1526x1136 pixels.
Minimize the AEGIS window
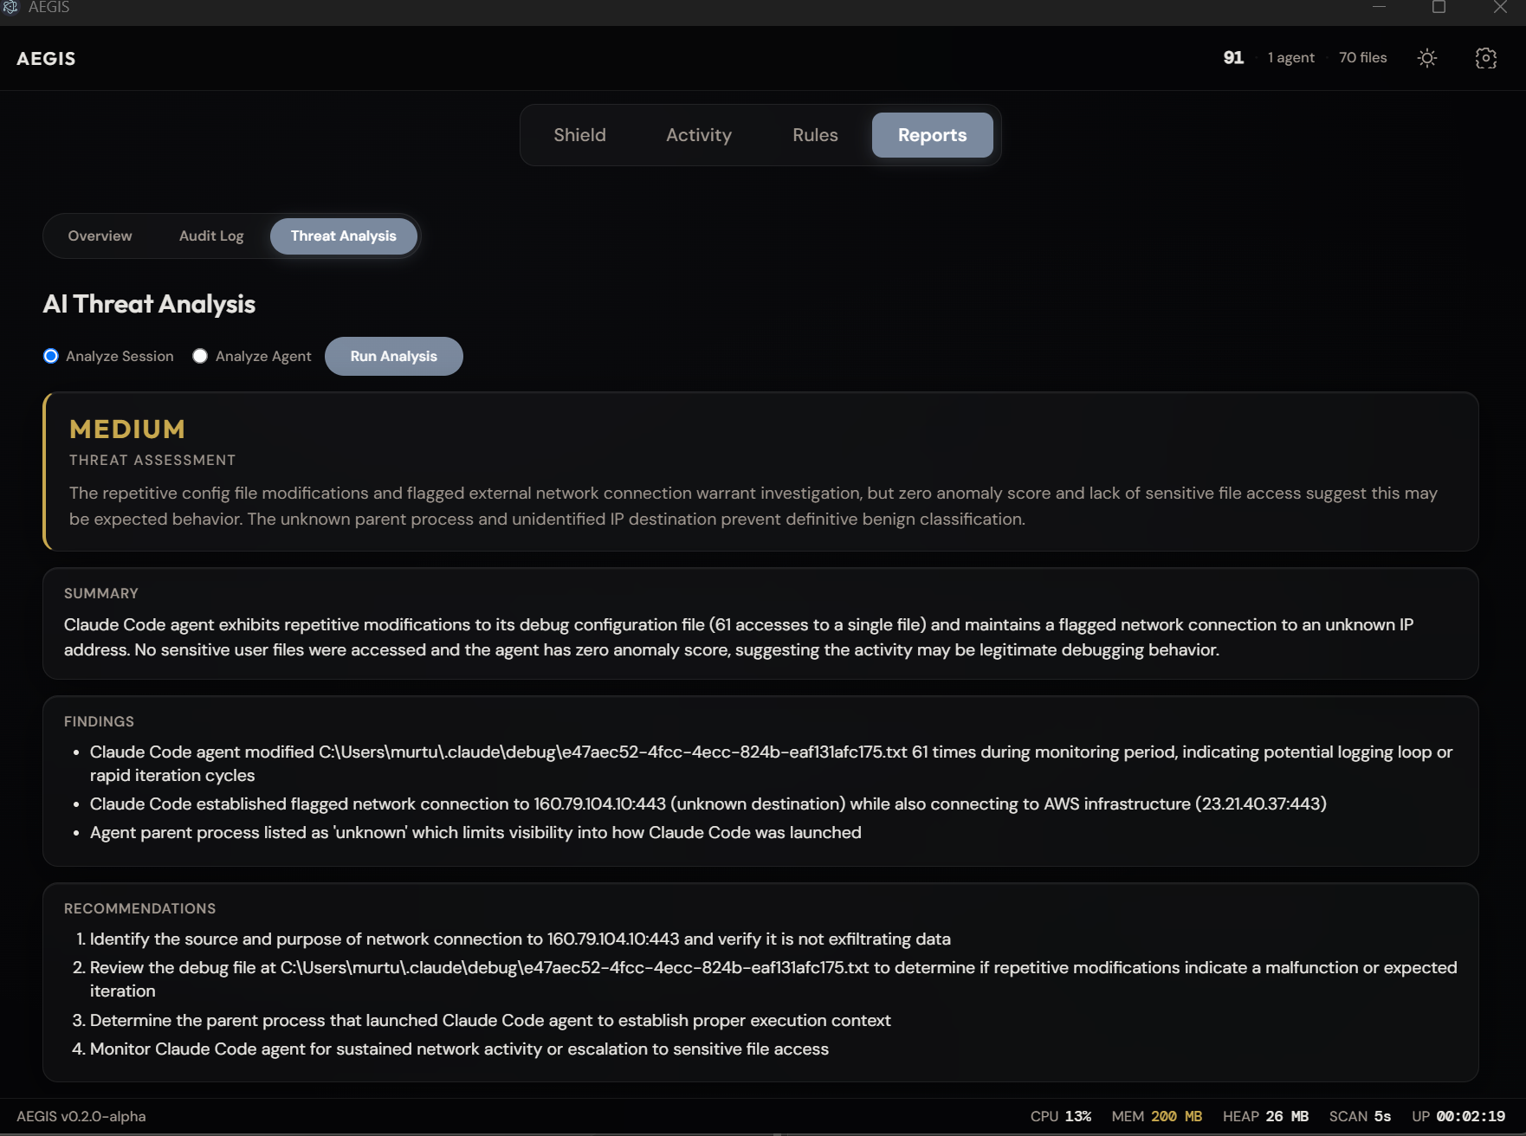coord(1380,7)
